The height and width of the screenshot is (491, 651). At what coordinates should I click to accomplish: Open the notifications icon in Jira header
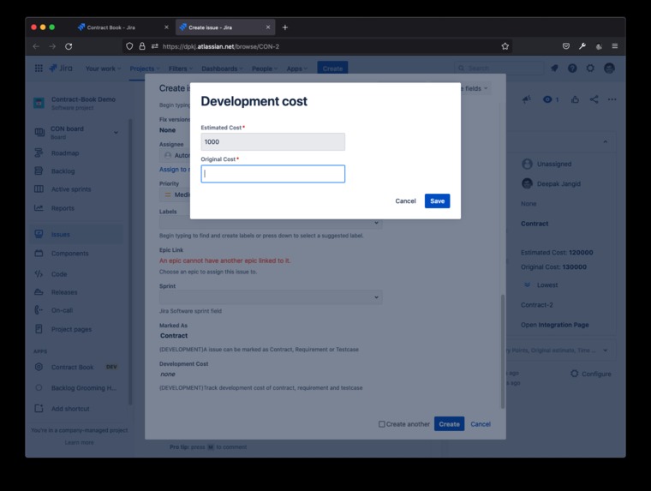[x=554, y=69]
